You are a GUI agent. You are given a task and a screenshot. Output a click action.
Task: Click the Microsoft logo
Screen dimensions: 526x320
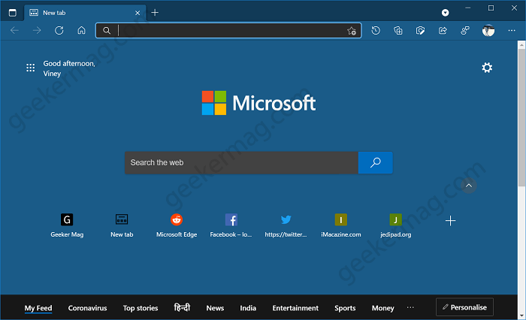[258, 103]
